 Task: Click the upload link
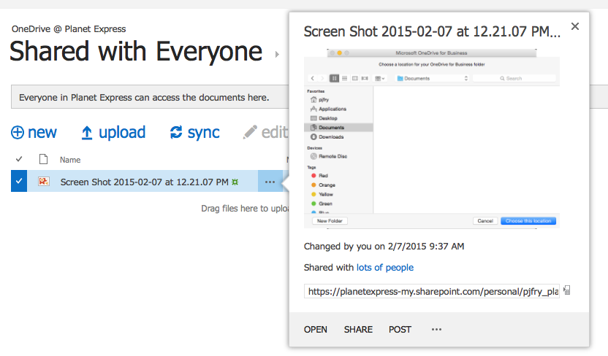point(122,132)
